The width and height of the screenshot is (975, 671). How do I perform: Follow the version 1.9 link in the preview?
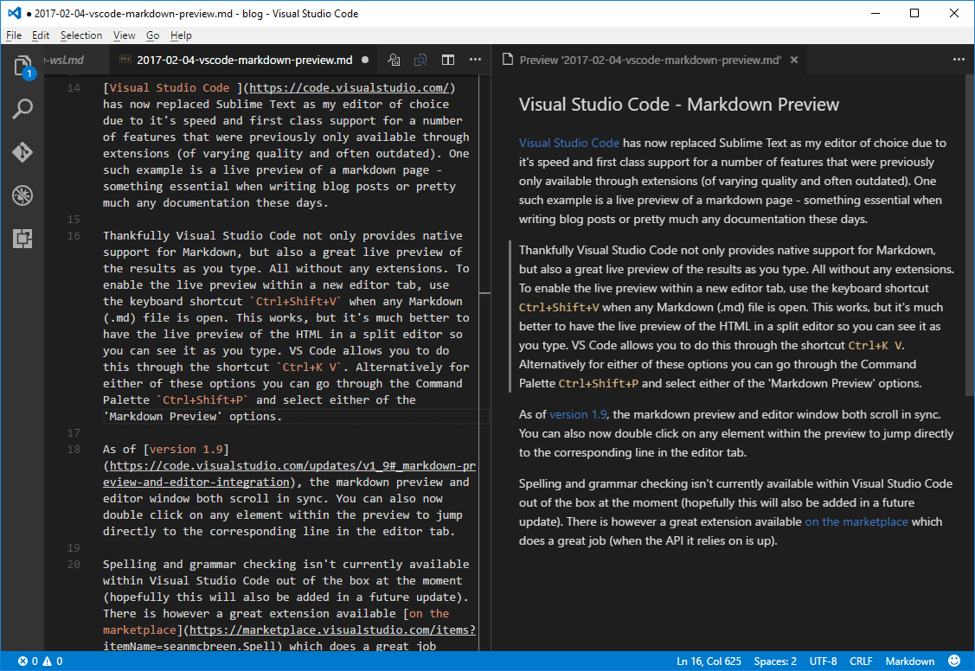[x=578, y=414]
